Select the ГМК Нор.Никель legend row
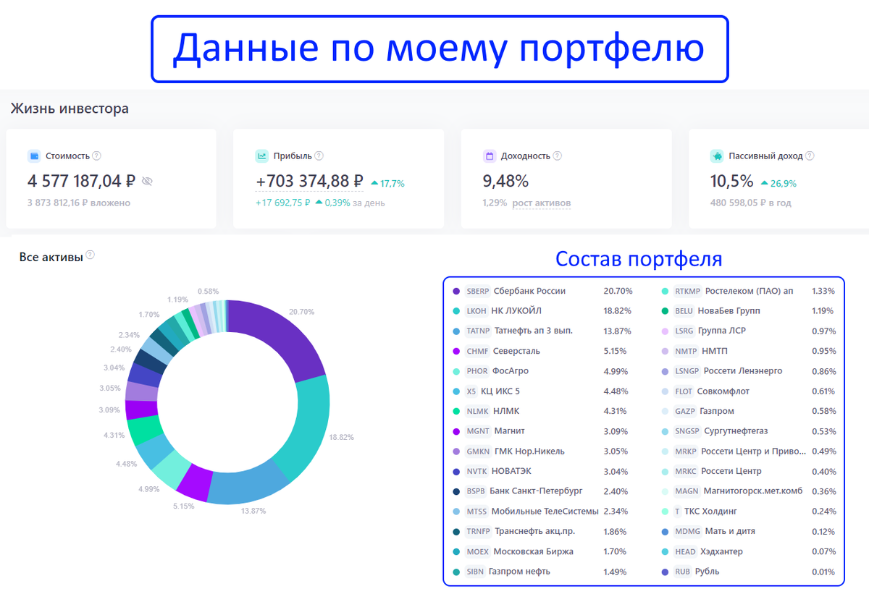Viewport: 869px width, 594px height. click(x=543, y=451)
